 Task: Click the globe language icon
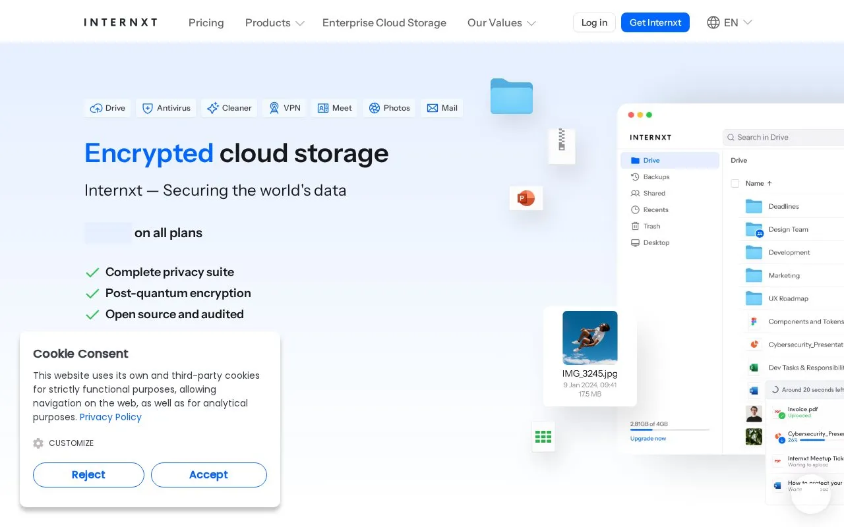[x=713, y=22]
